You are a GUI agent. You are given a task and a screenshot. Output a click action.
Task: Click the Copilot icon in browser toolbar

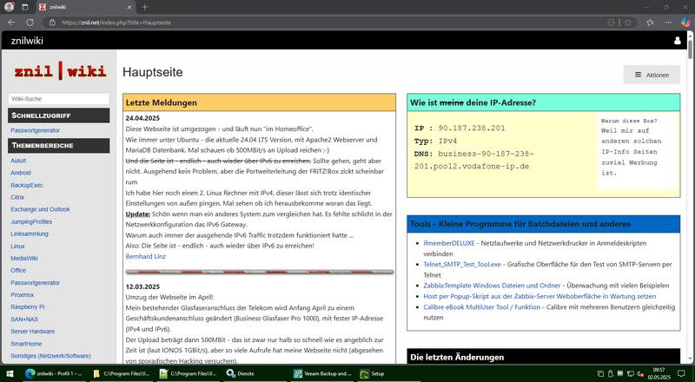pos(681,22)
